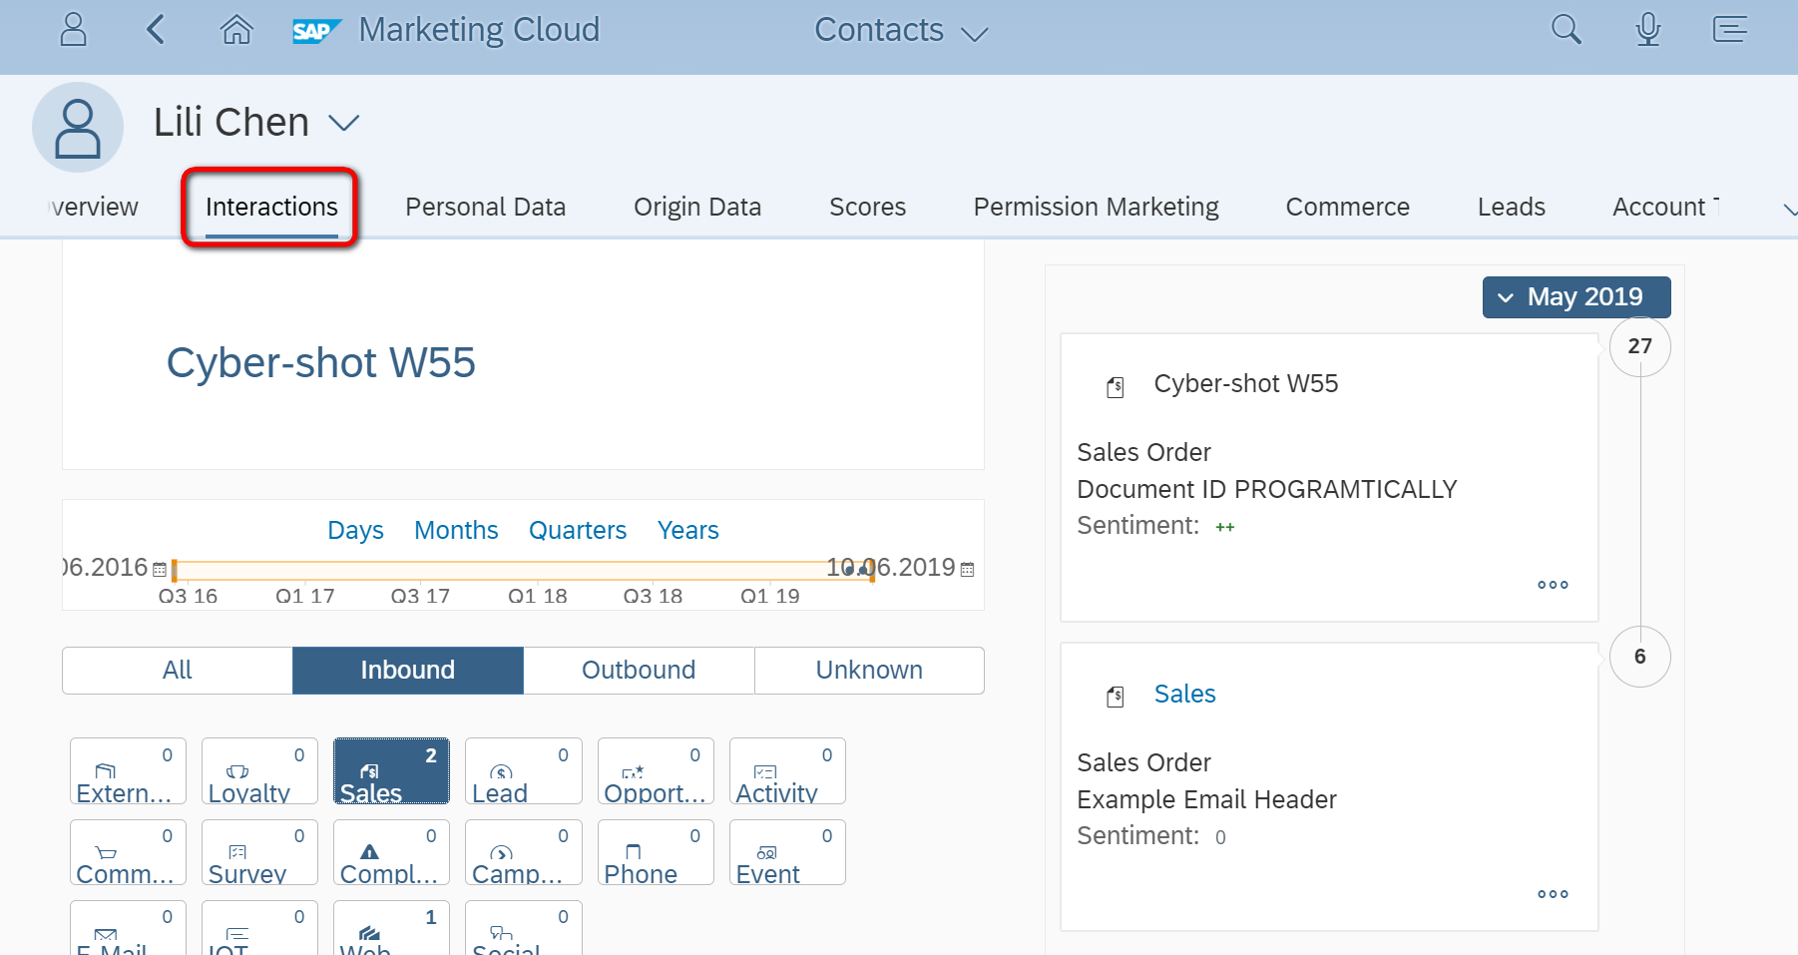
Task: Click the end date field 10.06.2019
Action: click(x=891, y=567)
